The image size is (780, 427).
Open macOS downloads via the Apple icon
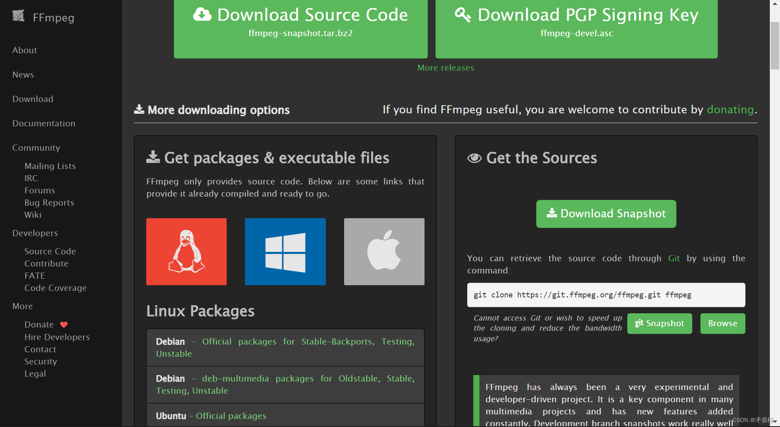pyautogui.click(x=383, y=251)
